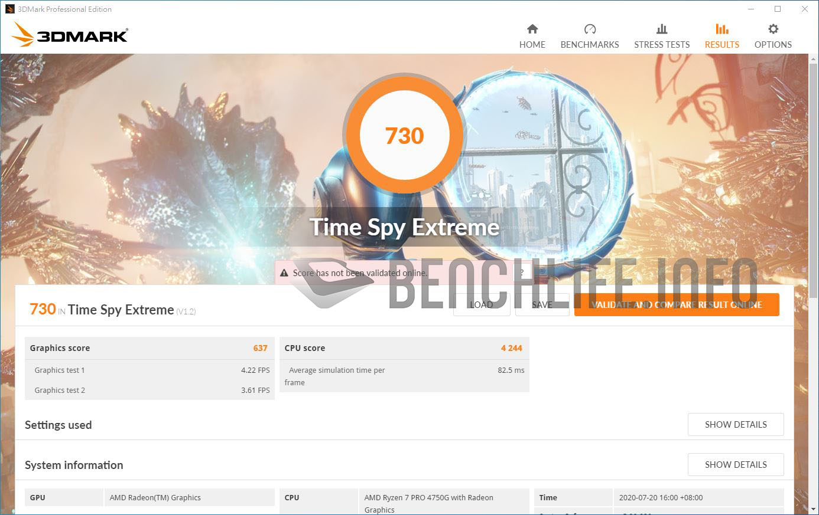Click the warning triangle beside validation message
Image resolution: width=819 pixels, height=515 pixels.
click(284, 273)
